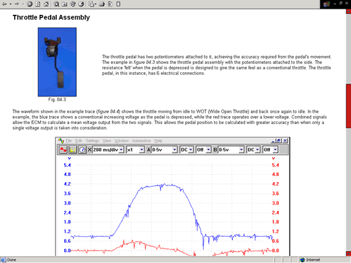
Task: Close the oscilloscope inner window
Action: point(285,141)
